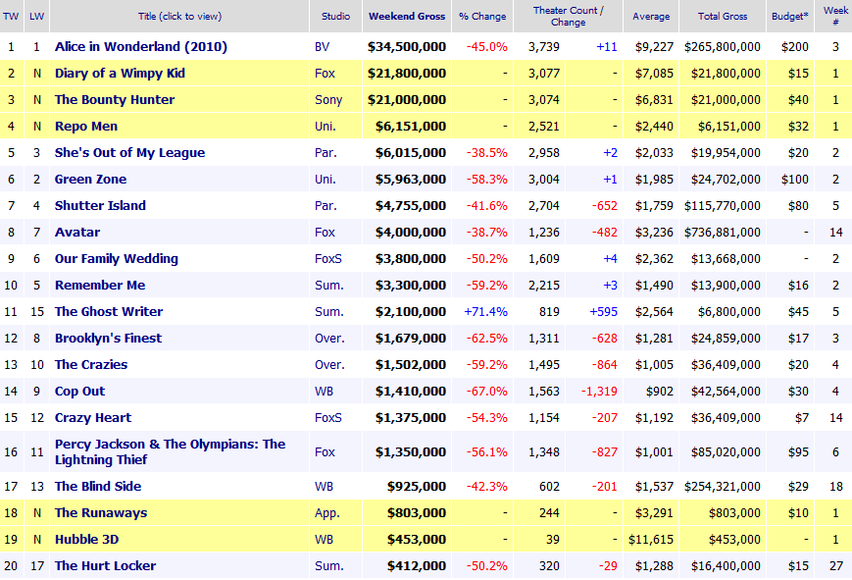Sort by the Studio column header
This screenshot has width=852, height=580.
pos(336,17)
